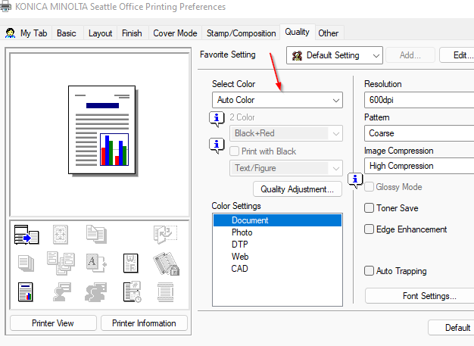The width and height of the screenshot is (474, 346).
Task: Switch to the Cover Mode tab
Action: pyautogui.click(x=175, y=33)
